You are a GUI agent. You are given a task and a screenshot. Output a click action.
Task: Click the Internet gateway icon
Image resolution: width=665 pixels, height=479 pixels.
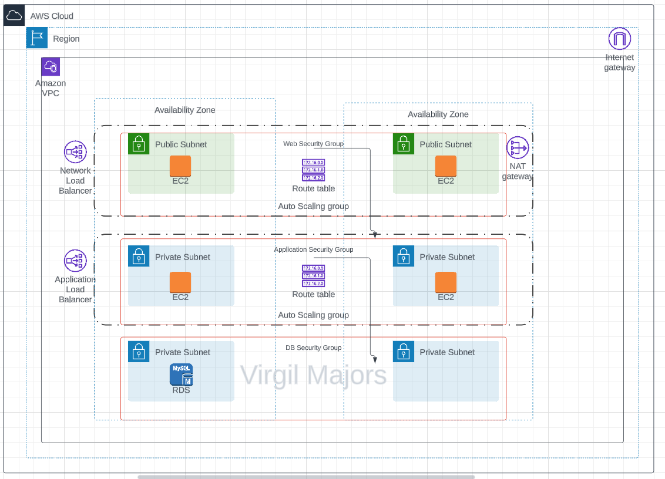pyautogui.click(x=619, y=39)
